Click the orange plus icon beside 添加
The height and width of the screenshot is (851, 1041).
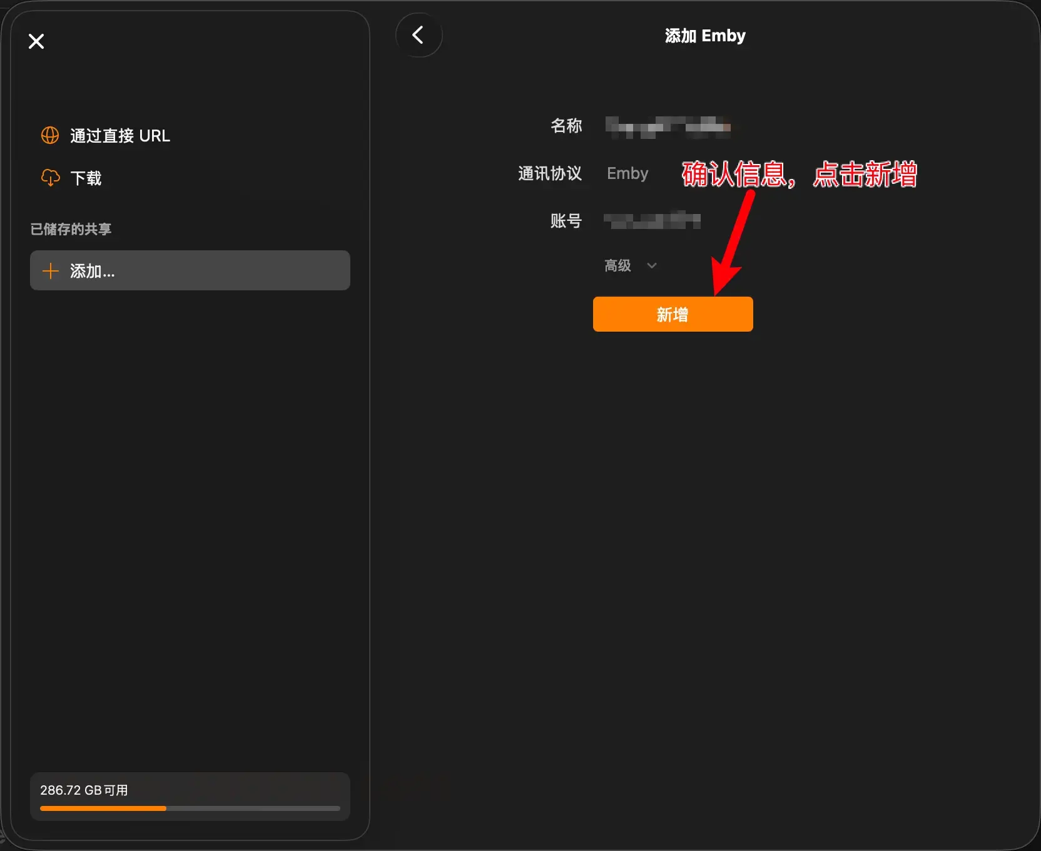click(x=50, y=271)
